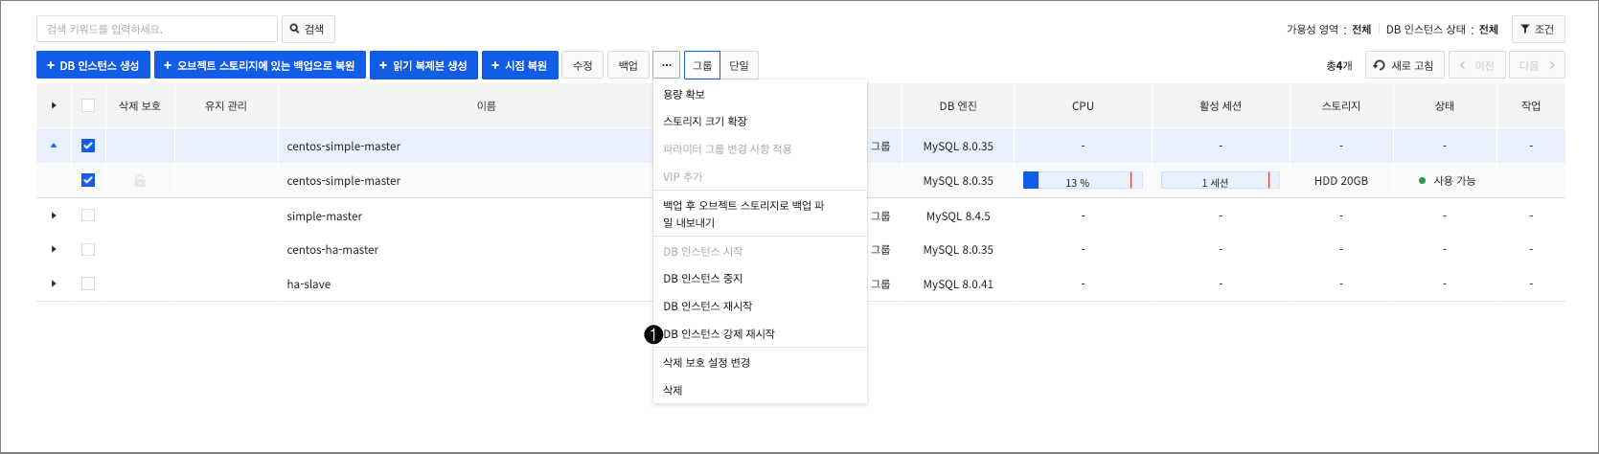
Task: Click the 수정 button
Action: pos(582,65)
